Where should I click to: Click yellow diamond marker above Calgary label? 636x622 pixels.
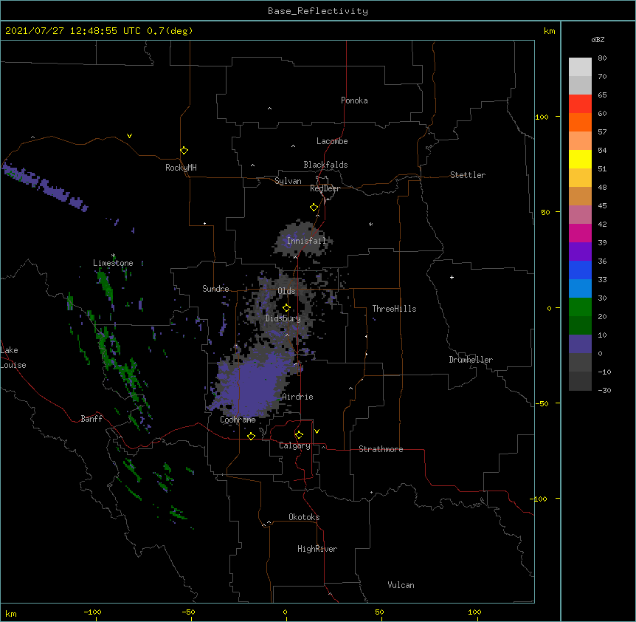pyautogui.click(x=299, y=435)
